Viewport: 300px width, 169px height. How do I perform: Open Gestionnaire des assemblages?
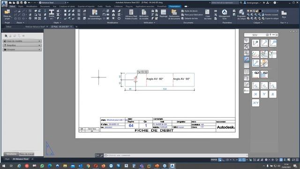pos(95,15)
